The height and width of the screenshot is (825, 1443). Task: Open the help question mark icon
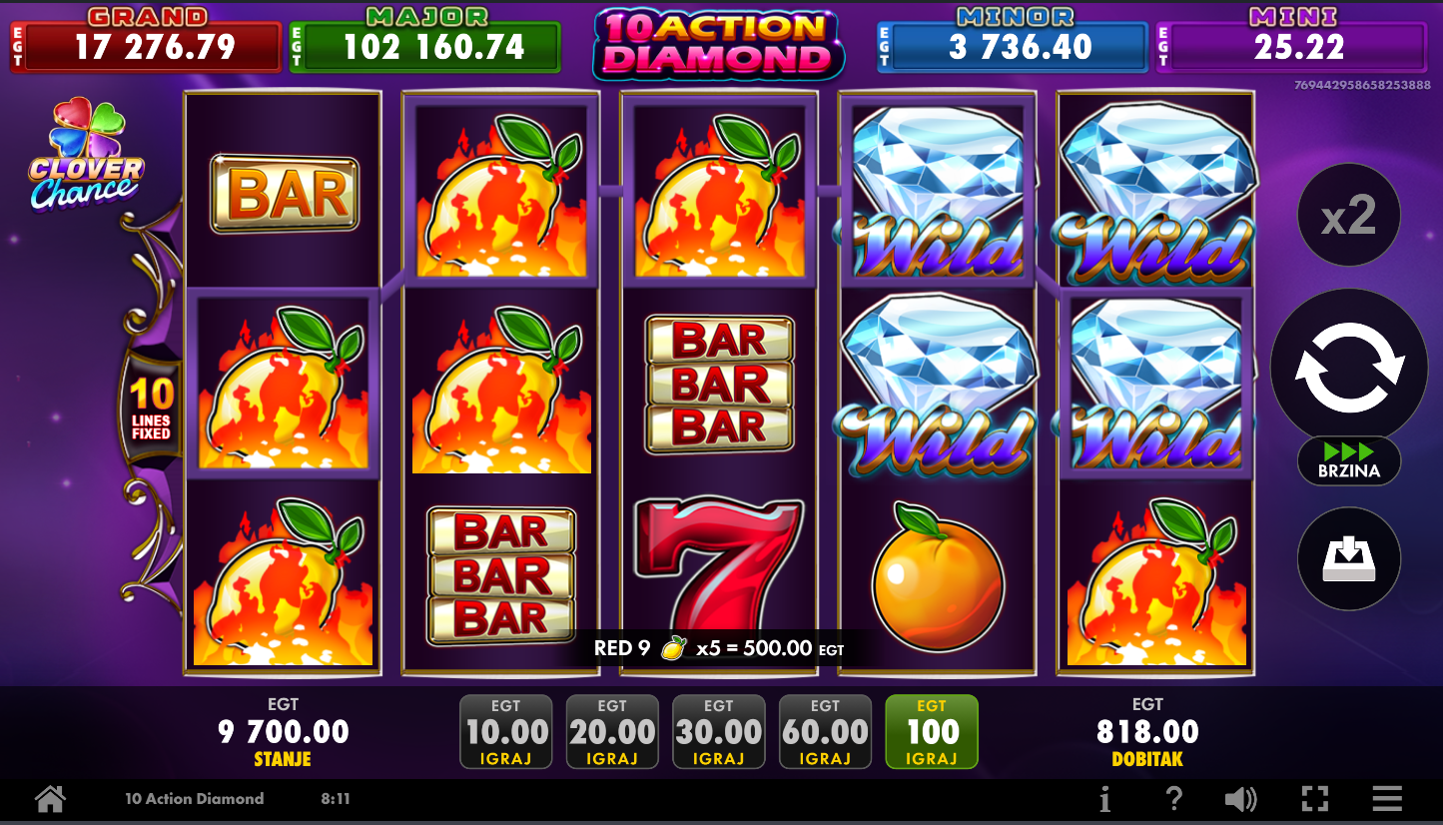(x=1174, y=799)
